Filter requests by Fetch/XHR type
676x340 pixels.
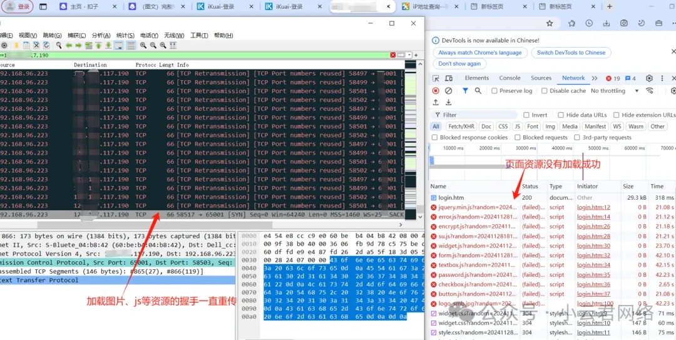click(461, 126)
